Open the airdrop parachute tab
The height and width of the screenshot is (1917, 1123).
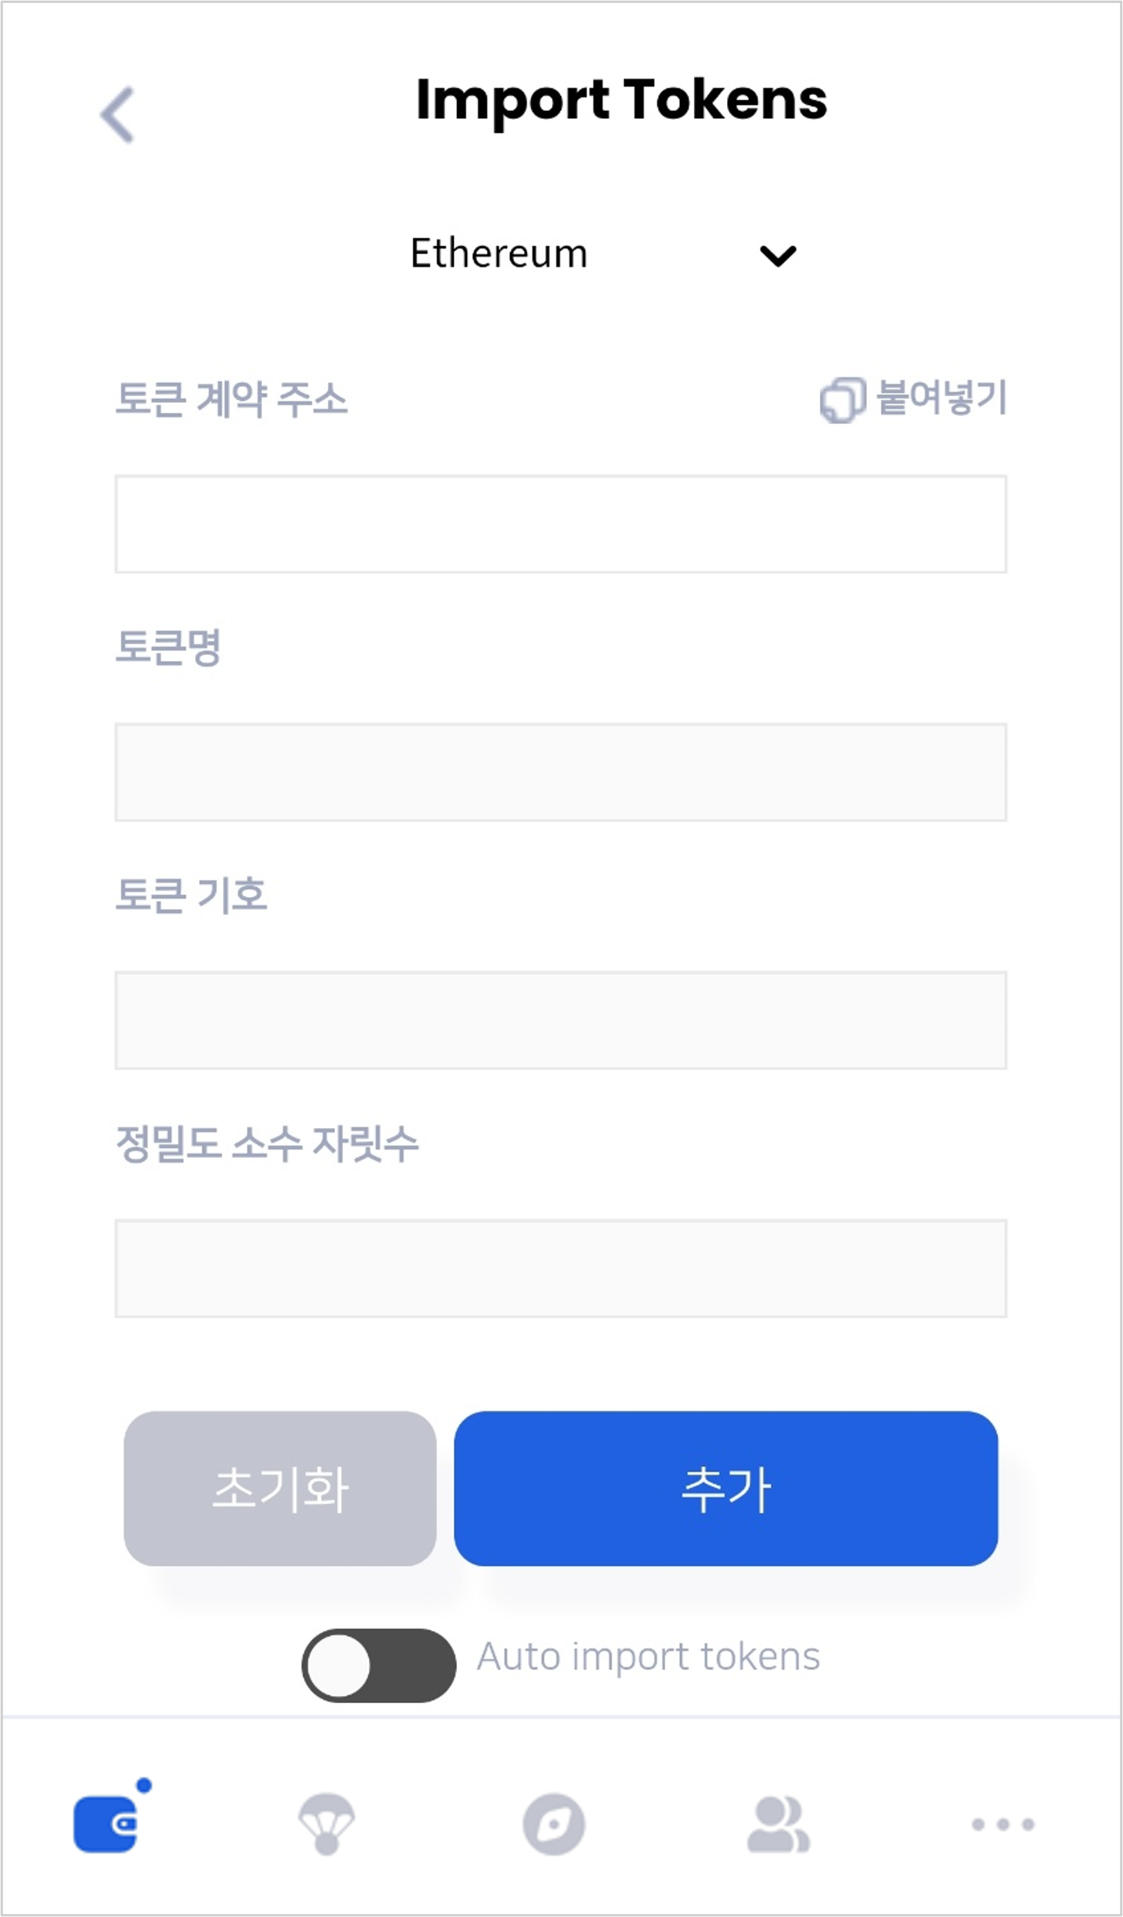(326, 1824)
